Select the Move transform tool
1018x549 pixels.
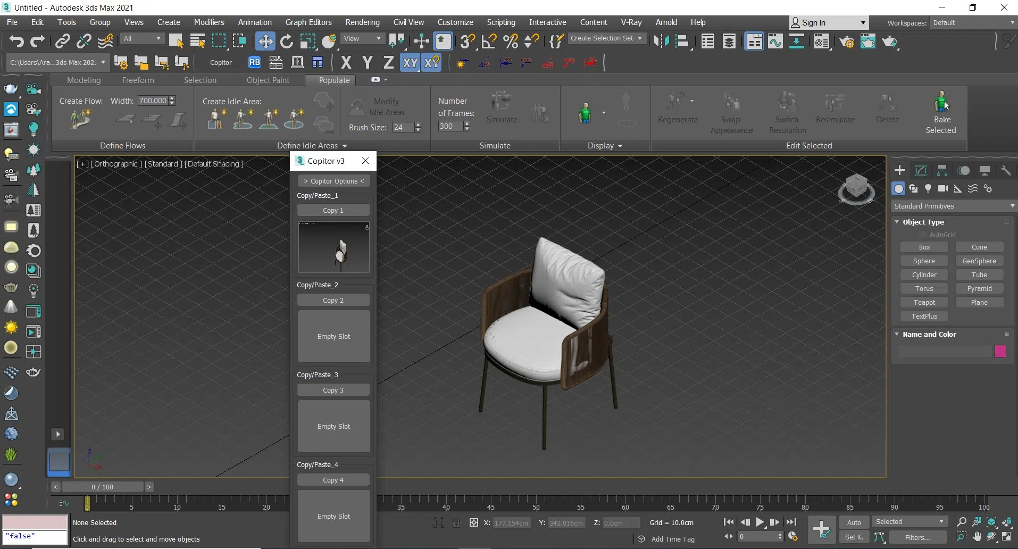tap(265, 41)
